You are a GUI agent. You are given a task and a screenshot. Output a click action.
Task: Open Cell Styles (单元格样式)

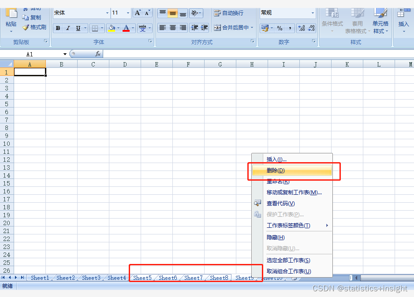pos(380,21)
